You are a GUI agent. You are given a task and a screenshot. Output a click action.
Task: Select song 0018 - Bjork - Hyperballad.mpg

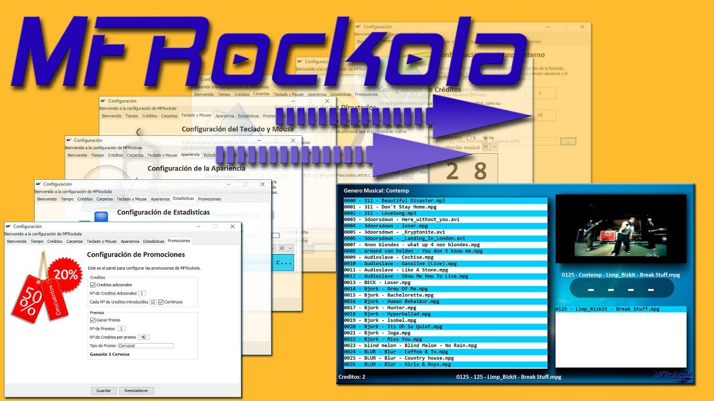click(446, 314)
